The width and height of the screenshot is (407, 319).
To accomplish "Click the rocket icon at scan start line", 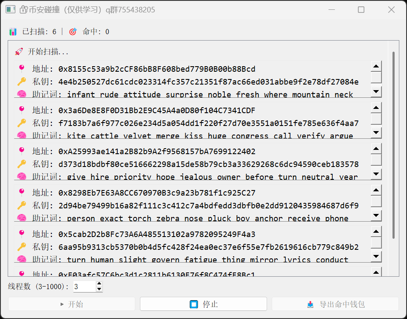I will click(x=19, y=52).
